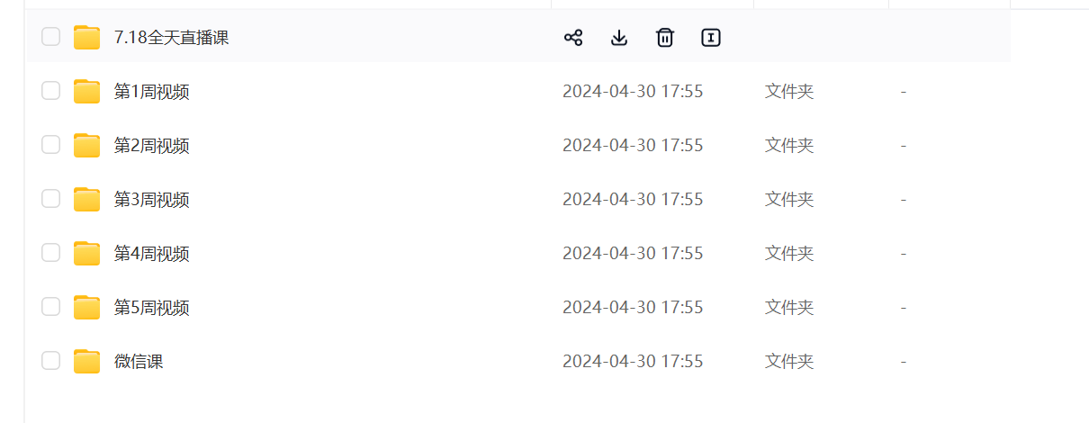Mark the 第5周视频 checkbox
This screenshot has width=1089, height=423.
51,307
